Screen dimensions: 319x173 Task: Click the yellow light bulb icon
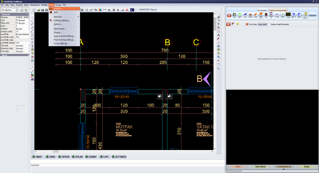(238, 24)
